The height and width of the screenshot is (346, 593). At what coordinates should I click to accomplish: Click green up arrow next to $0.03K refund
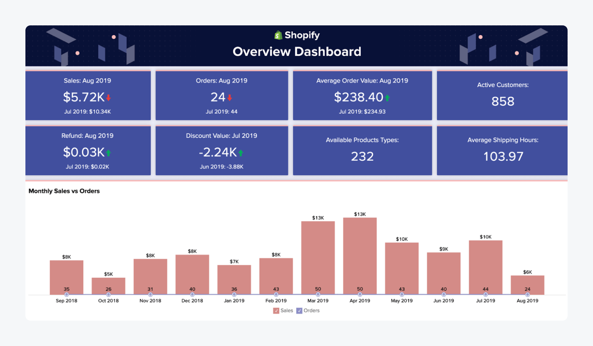(108, 153)
